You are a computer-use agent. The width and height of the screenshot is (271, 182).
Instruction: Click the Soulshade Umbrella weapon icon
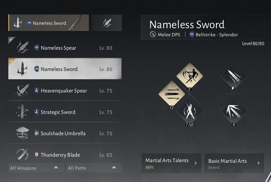click(x=22, y=133)
